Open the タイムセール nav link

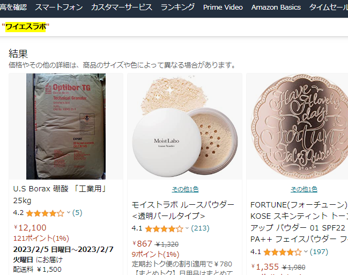click(x=329, y=8)
